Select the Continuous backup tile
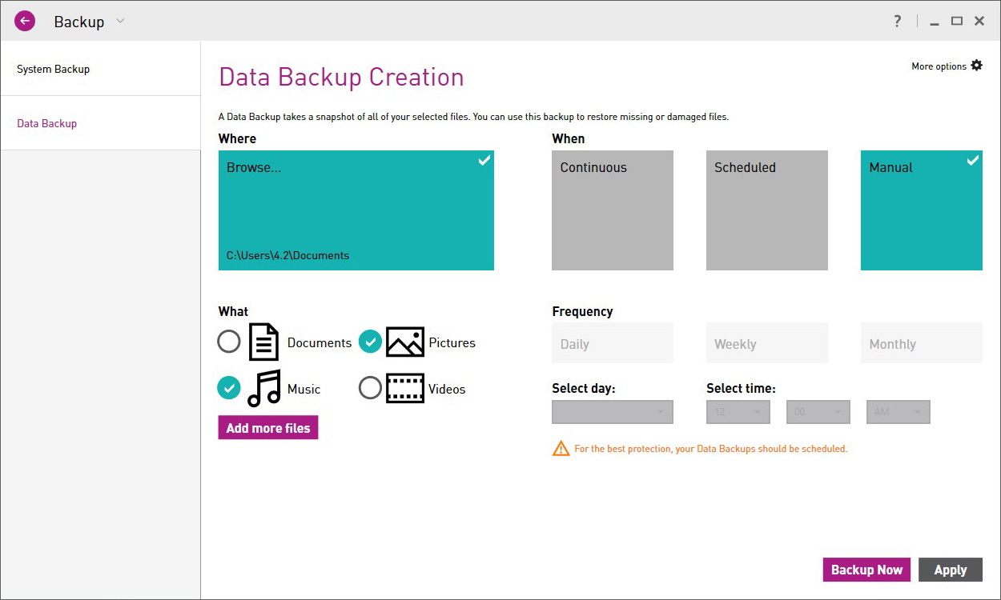 click(613, 210)
